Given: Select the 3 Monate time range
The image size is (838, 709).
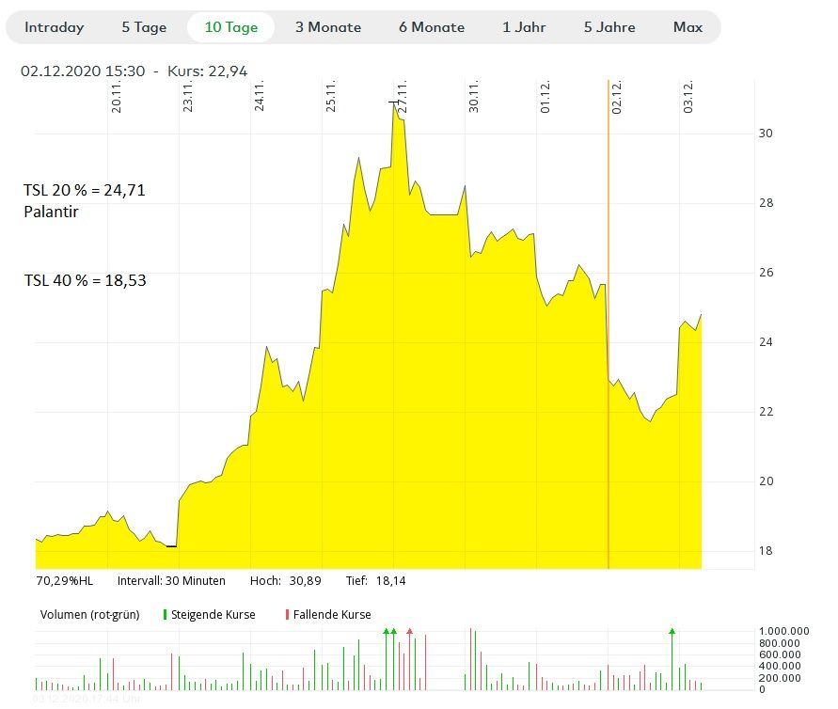Looking at the screenshot, I should click(x=328, y=27).
